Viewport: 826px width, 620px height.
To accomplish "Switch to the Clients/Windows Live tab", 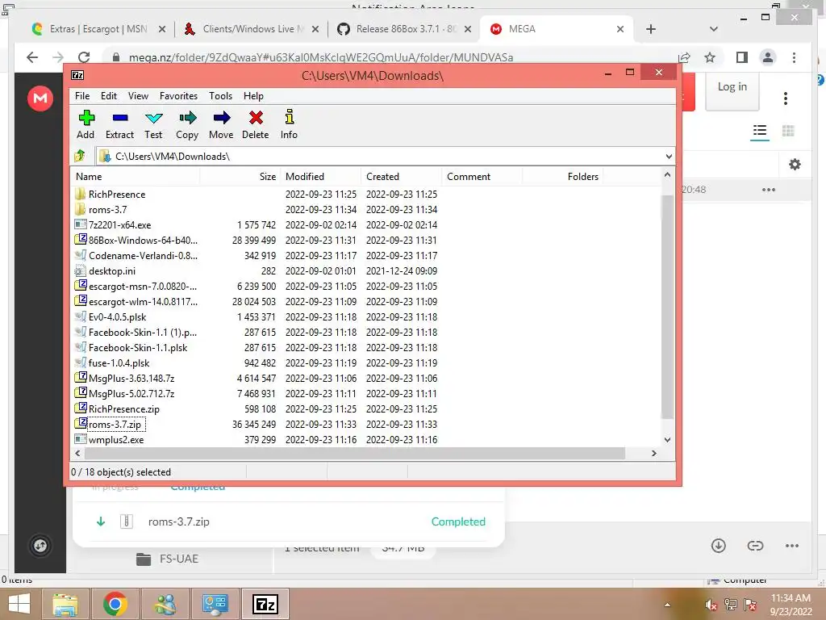I will (x=252, y=29).
